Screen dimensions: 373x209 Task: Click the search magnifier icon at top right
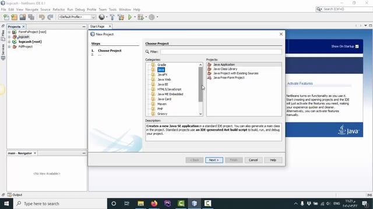coord(319,9)
